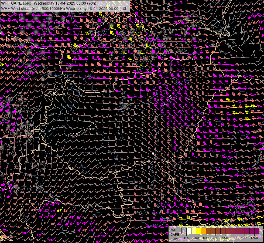Select the white CAPE legend swatch
Image resolution: width=264 pixels, height=243 pixels.
click(189, 231)
